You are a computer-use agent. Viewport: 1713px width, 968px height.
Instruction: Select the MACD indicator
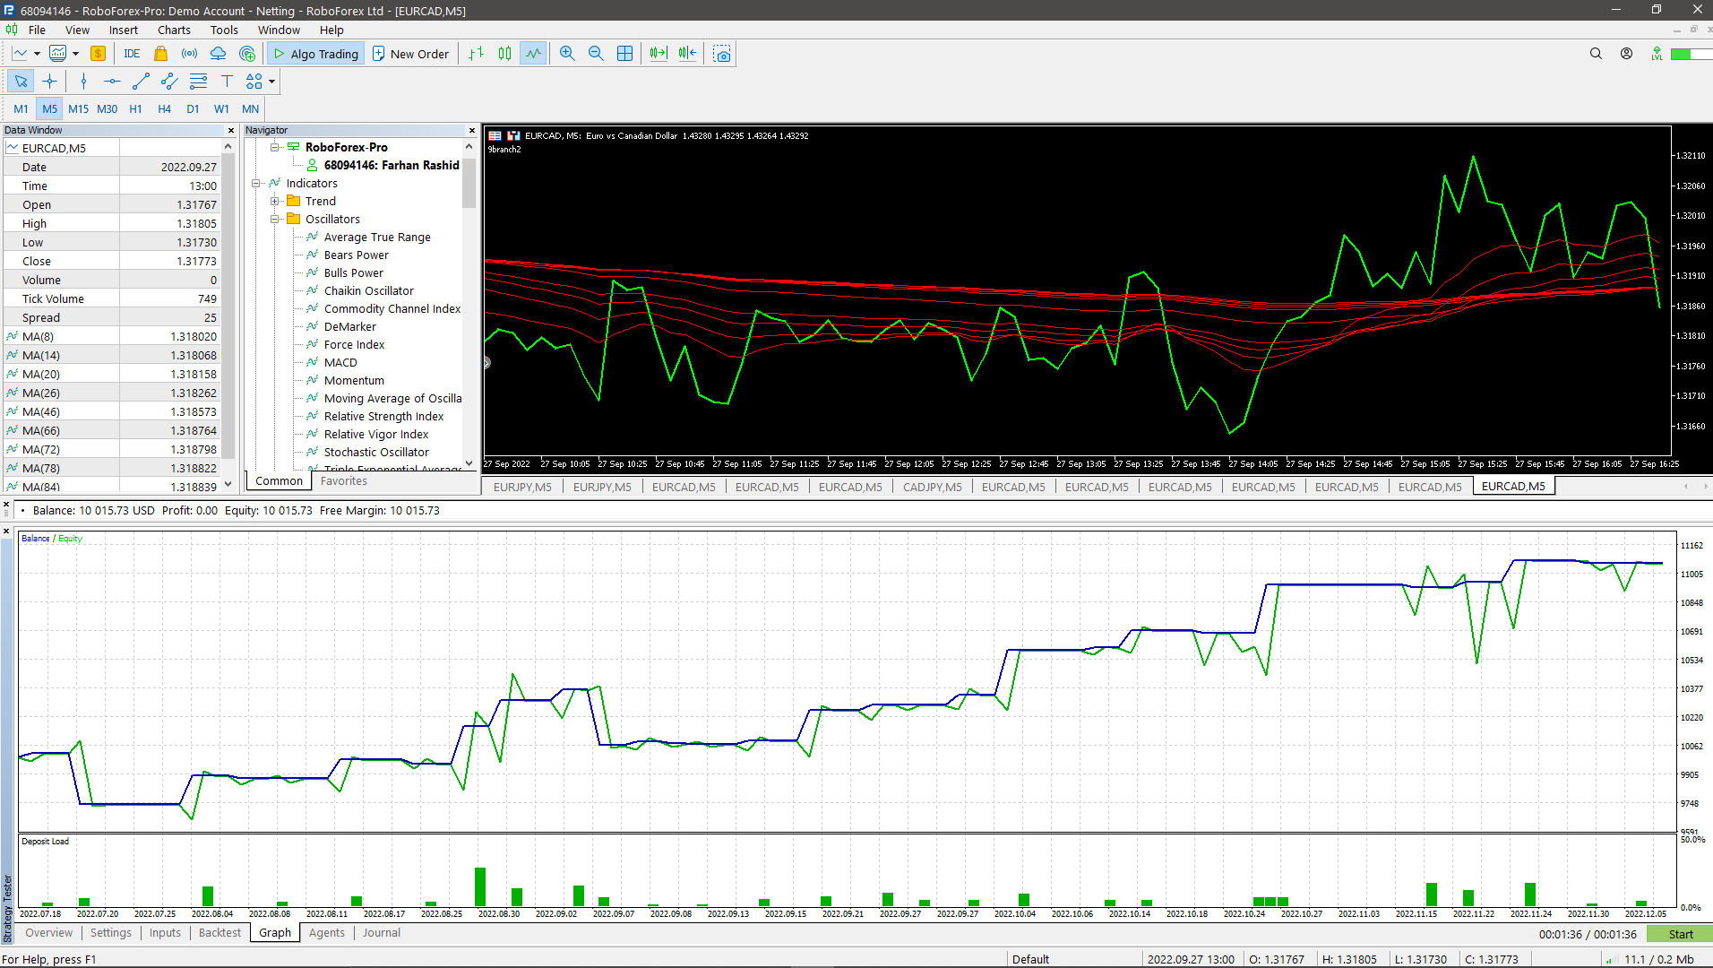(x=341, y=362)
